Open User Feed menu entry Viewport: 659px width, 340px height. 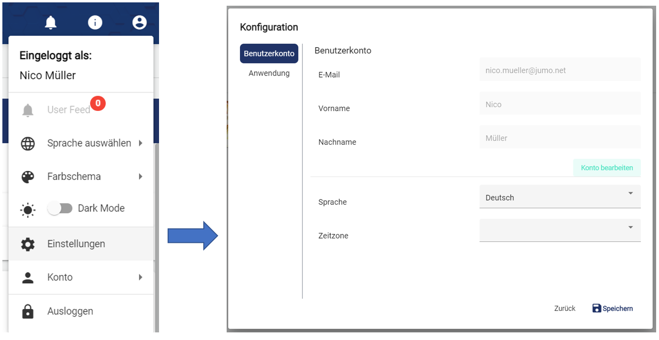pyautogui.click(x=69, y=110)
